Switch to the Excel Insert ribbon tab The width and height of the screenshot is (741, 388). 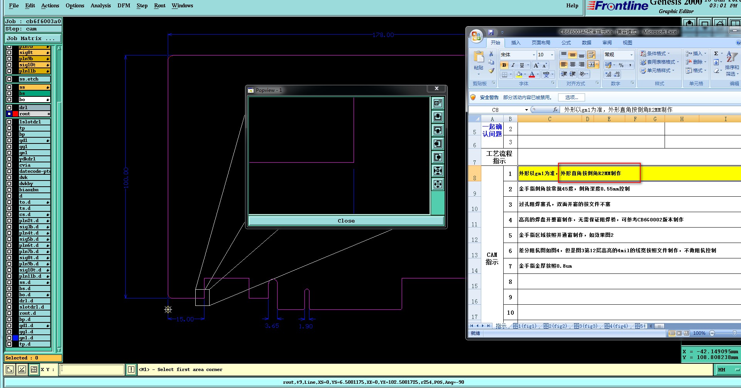pyautogui.click(x=516, y=43)
